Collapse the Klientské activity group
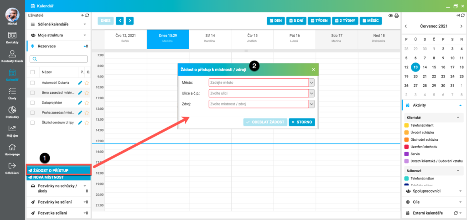467x220 pixels. pos(458,118)
